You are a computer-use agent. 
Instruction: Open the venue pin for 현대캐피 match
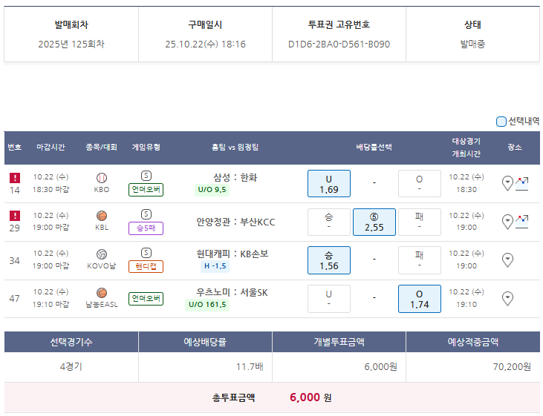pyautogui.click(x=508, y=260)
